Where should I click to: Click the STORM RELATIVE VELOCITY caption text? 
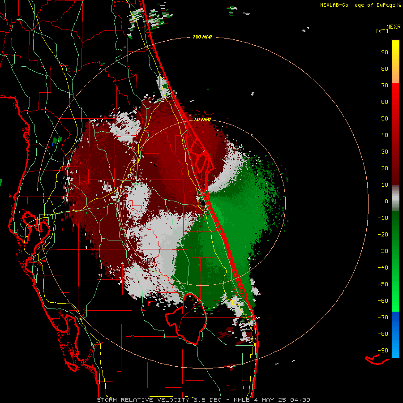pyautogui.click(x=143, y=400)
